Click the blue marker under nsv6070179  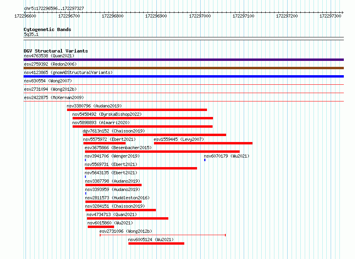click(x=205, y=160)
